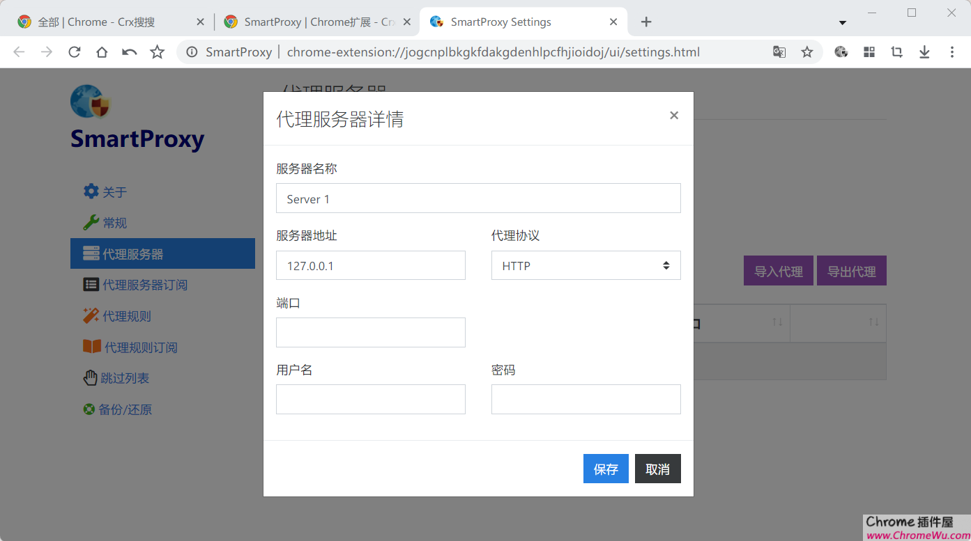Click the crop screenshot extension icon
This screenshot has width=971, height=541.
pyautogui.click(x=897, y=52)
